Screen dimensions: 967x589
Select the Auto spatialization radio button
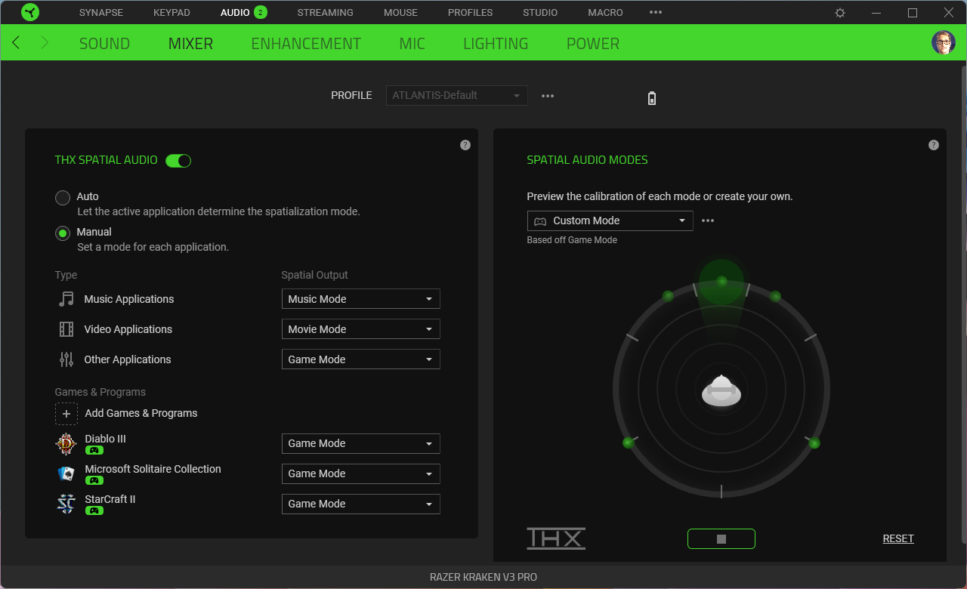(63, 198)
